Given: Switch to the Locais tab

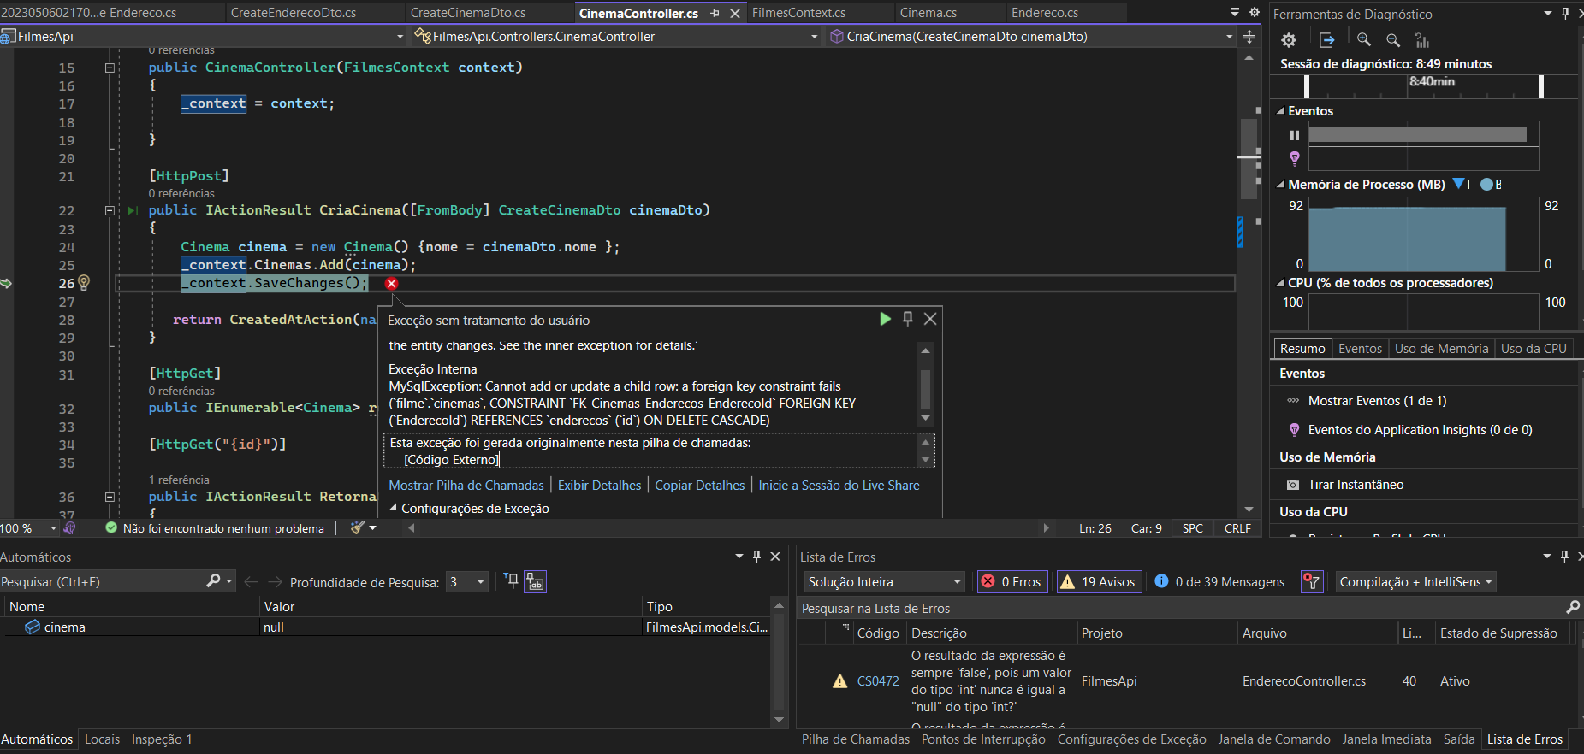Looking at the screenshot, I should 102,739.
